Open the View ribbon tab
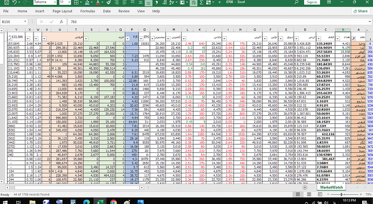This screenshot has height=204, width=373. click(141, 11)
